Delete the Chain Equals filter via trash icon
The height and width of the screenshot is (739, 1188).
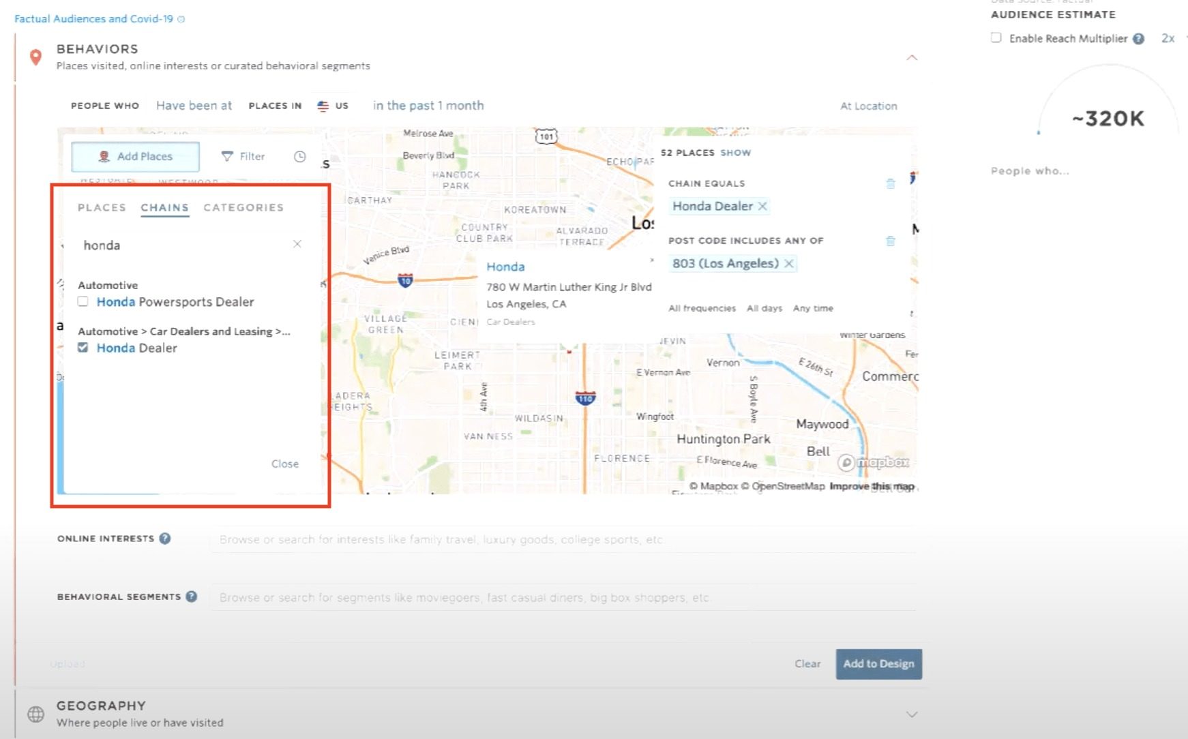890,183
